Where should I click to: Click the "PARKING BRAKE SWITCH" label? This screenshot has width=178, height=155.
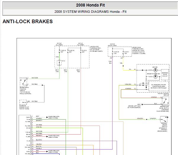tap(162, 127)
